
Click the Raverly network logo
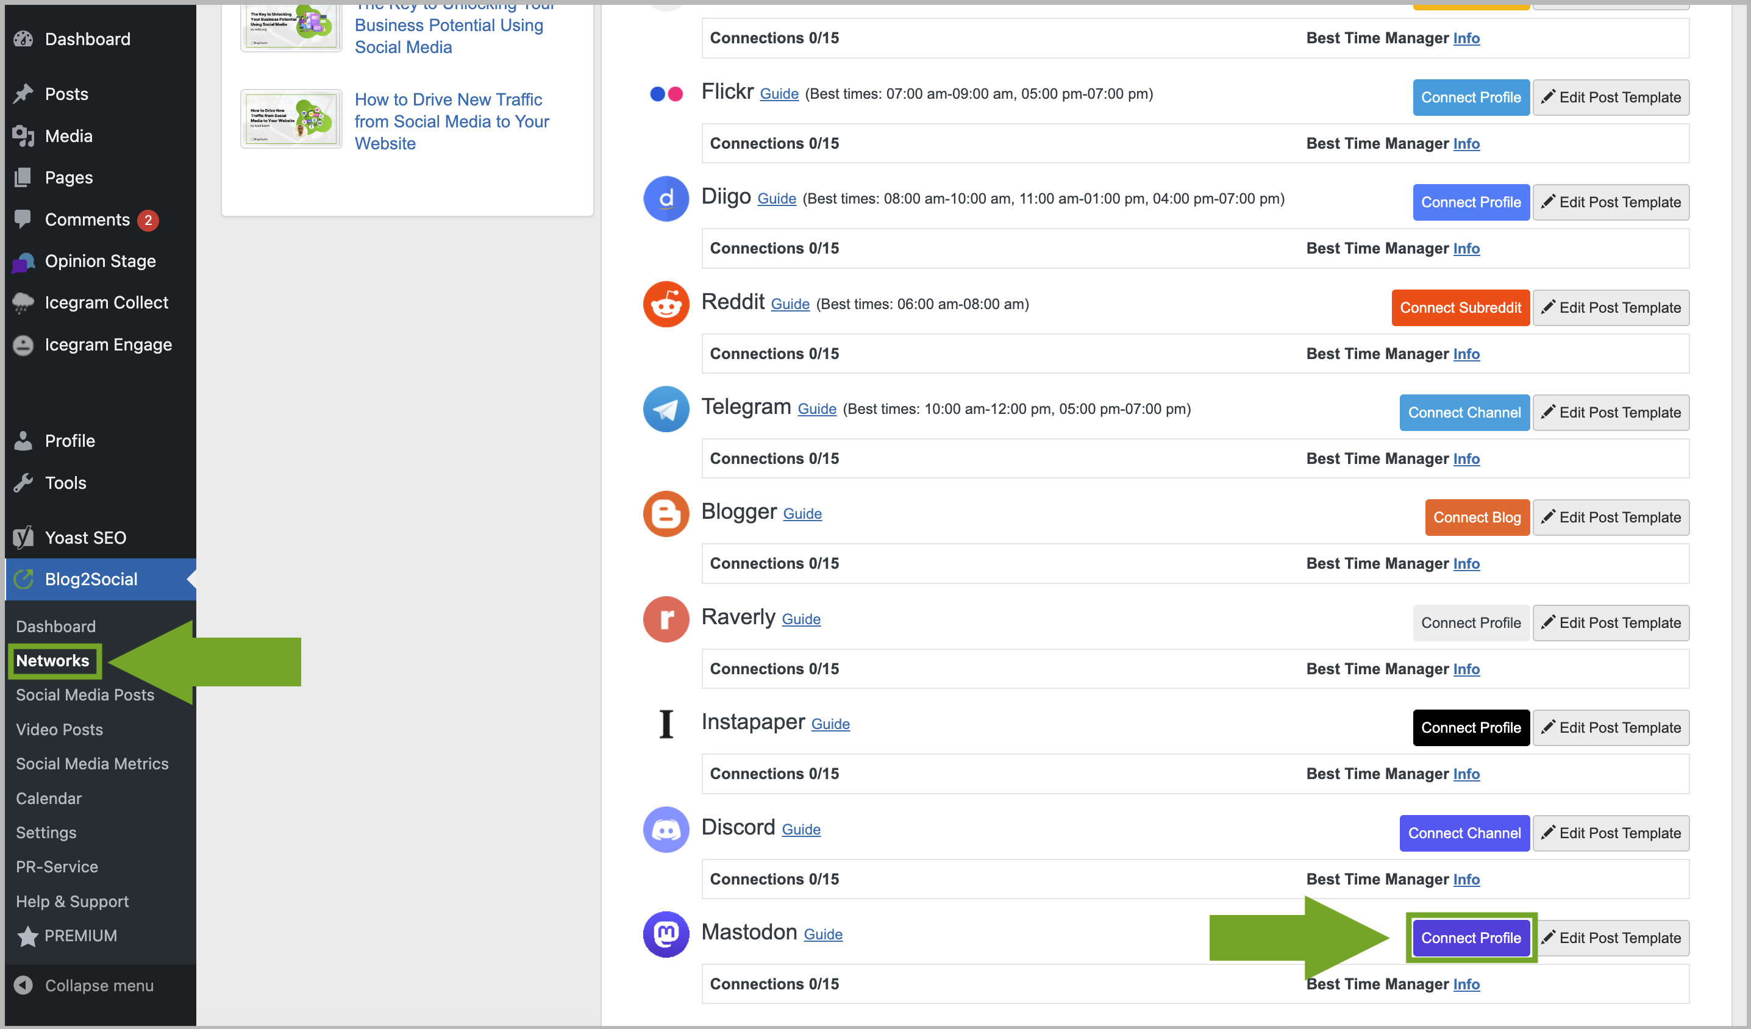[x=666, y=619]
